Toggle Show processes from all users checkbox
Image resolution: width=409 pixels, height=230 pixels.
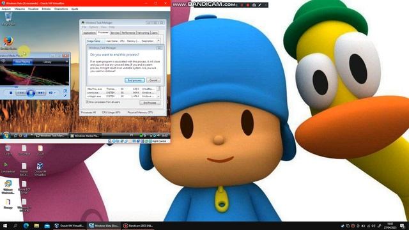tap(88, 102)
